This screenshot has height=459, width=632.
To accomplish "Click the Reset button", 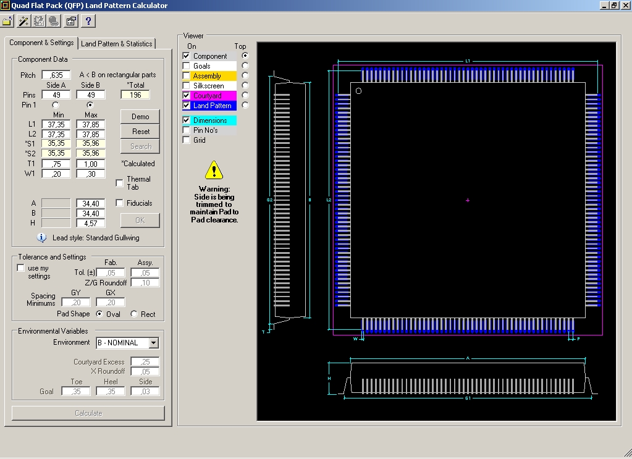I will click(x=140, y=132).
